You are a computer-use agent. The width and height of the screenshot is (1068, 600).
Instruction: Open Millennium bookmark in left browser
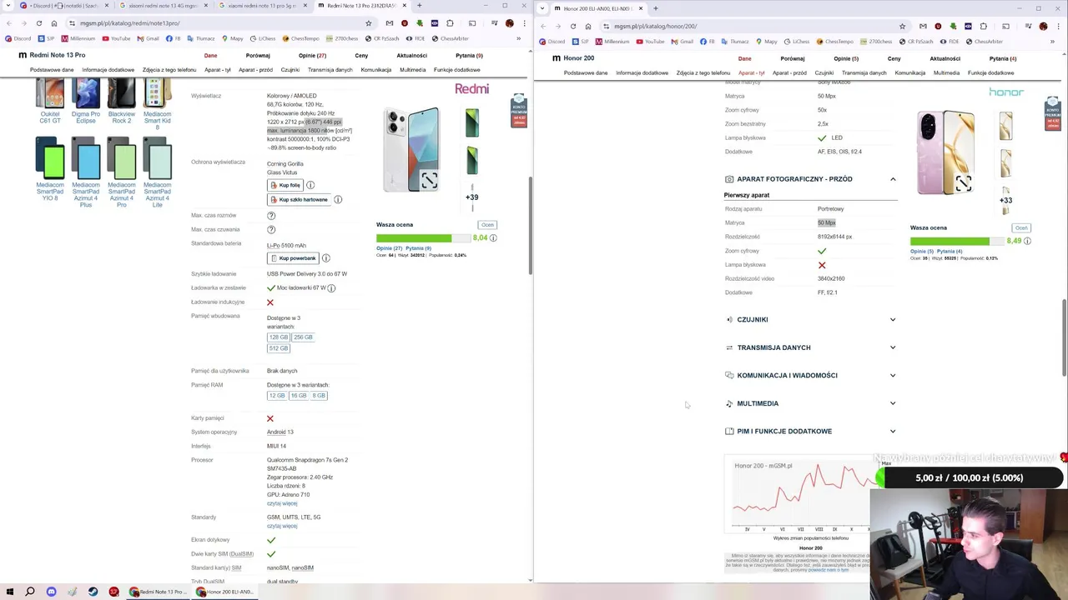(78, 38)
